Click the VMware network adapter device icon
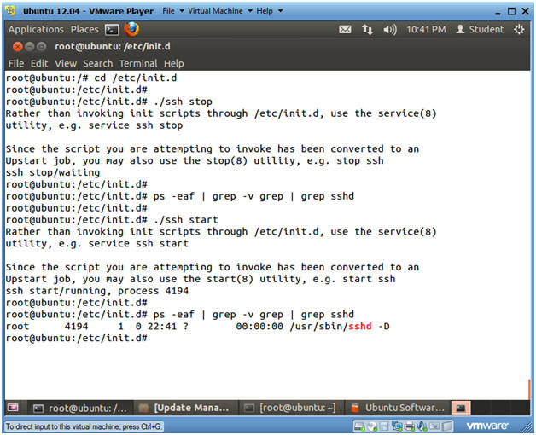 397,426
